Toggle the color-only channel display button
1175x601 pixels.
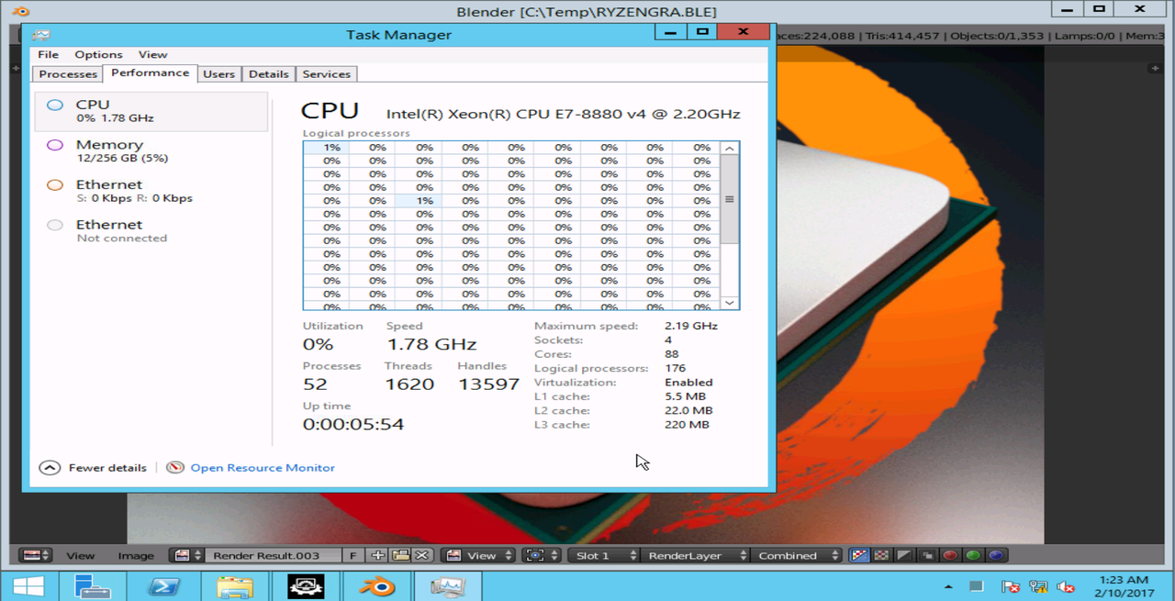pos(881,555)
